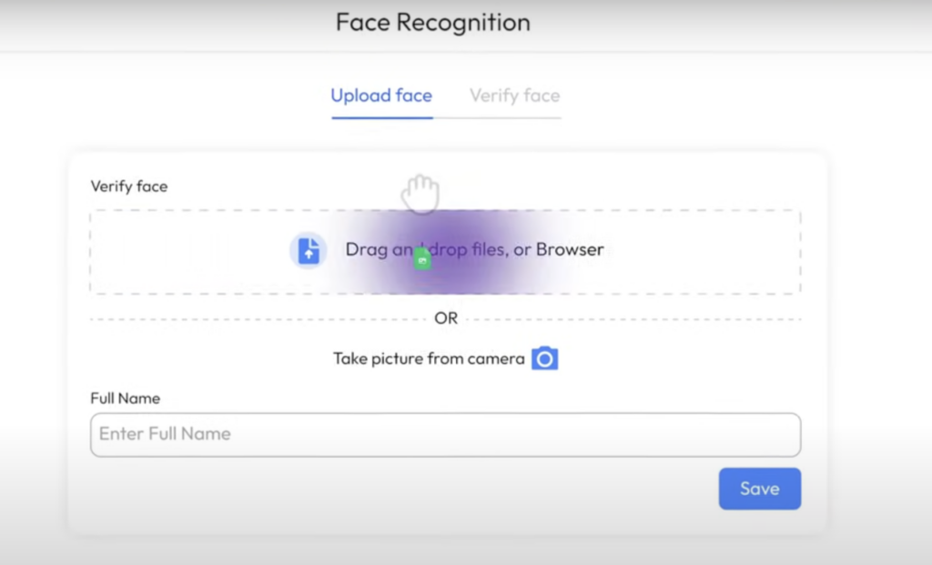This screenshot has width=932, height=565.
Task: Switch to the Upload face tab
Action: (381, 96)
